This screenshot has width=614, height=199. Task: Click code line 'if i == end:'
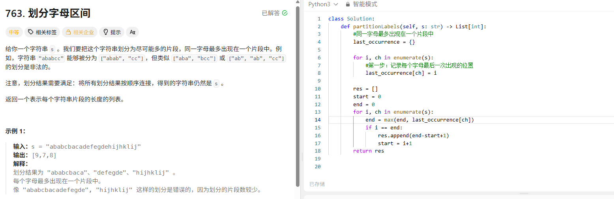(x=384, y=127)
